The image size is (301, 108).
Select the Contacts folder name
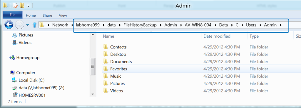tap(118, 47)
